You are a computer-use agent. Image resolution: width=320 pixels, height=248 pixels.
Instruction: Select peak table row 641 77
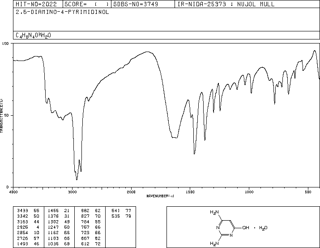121,210
